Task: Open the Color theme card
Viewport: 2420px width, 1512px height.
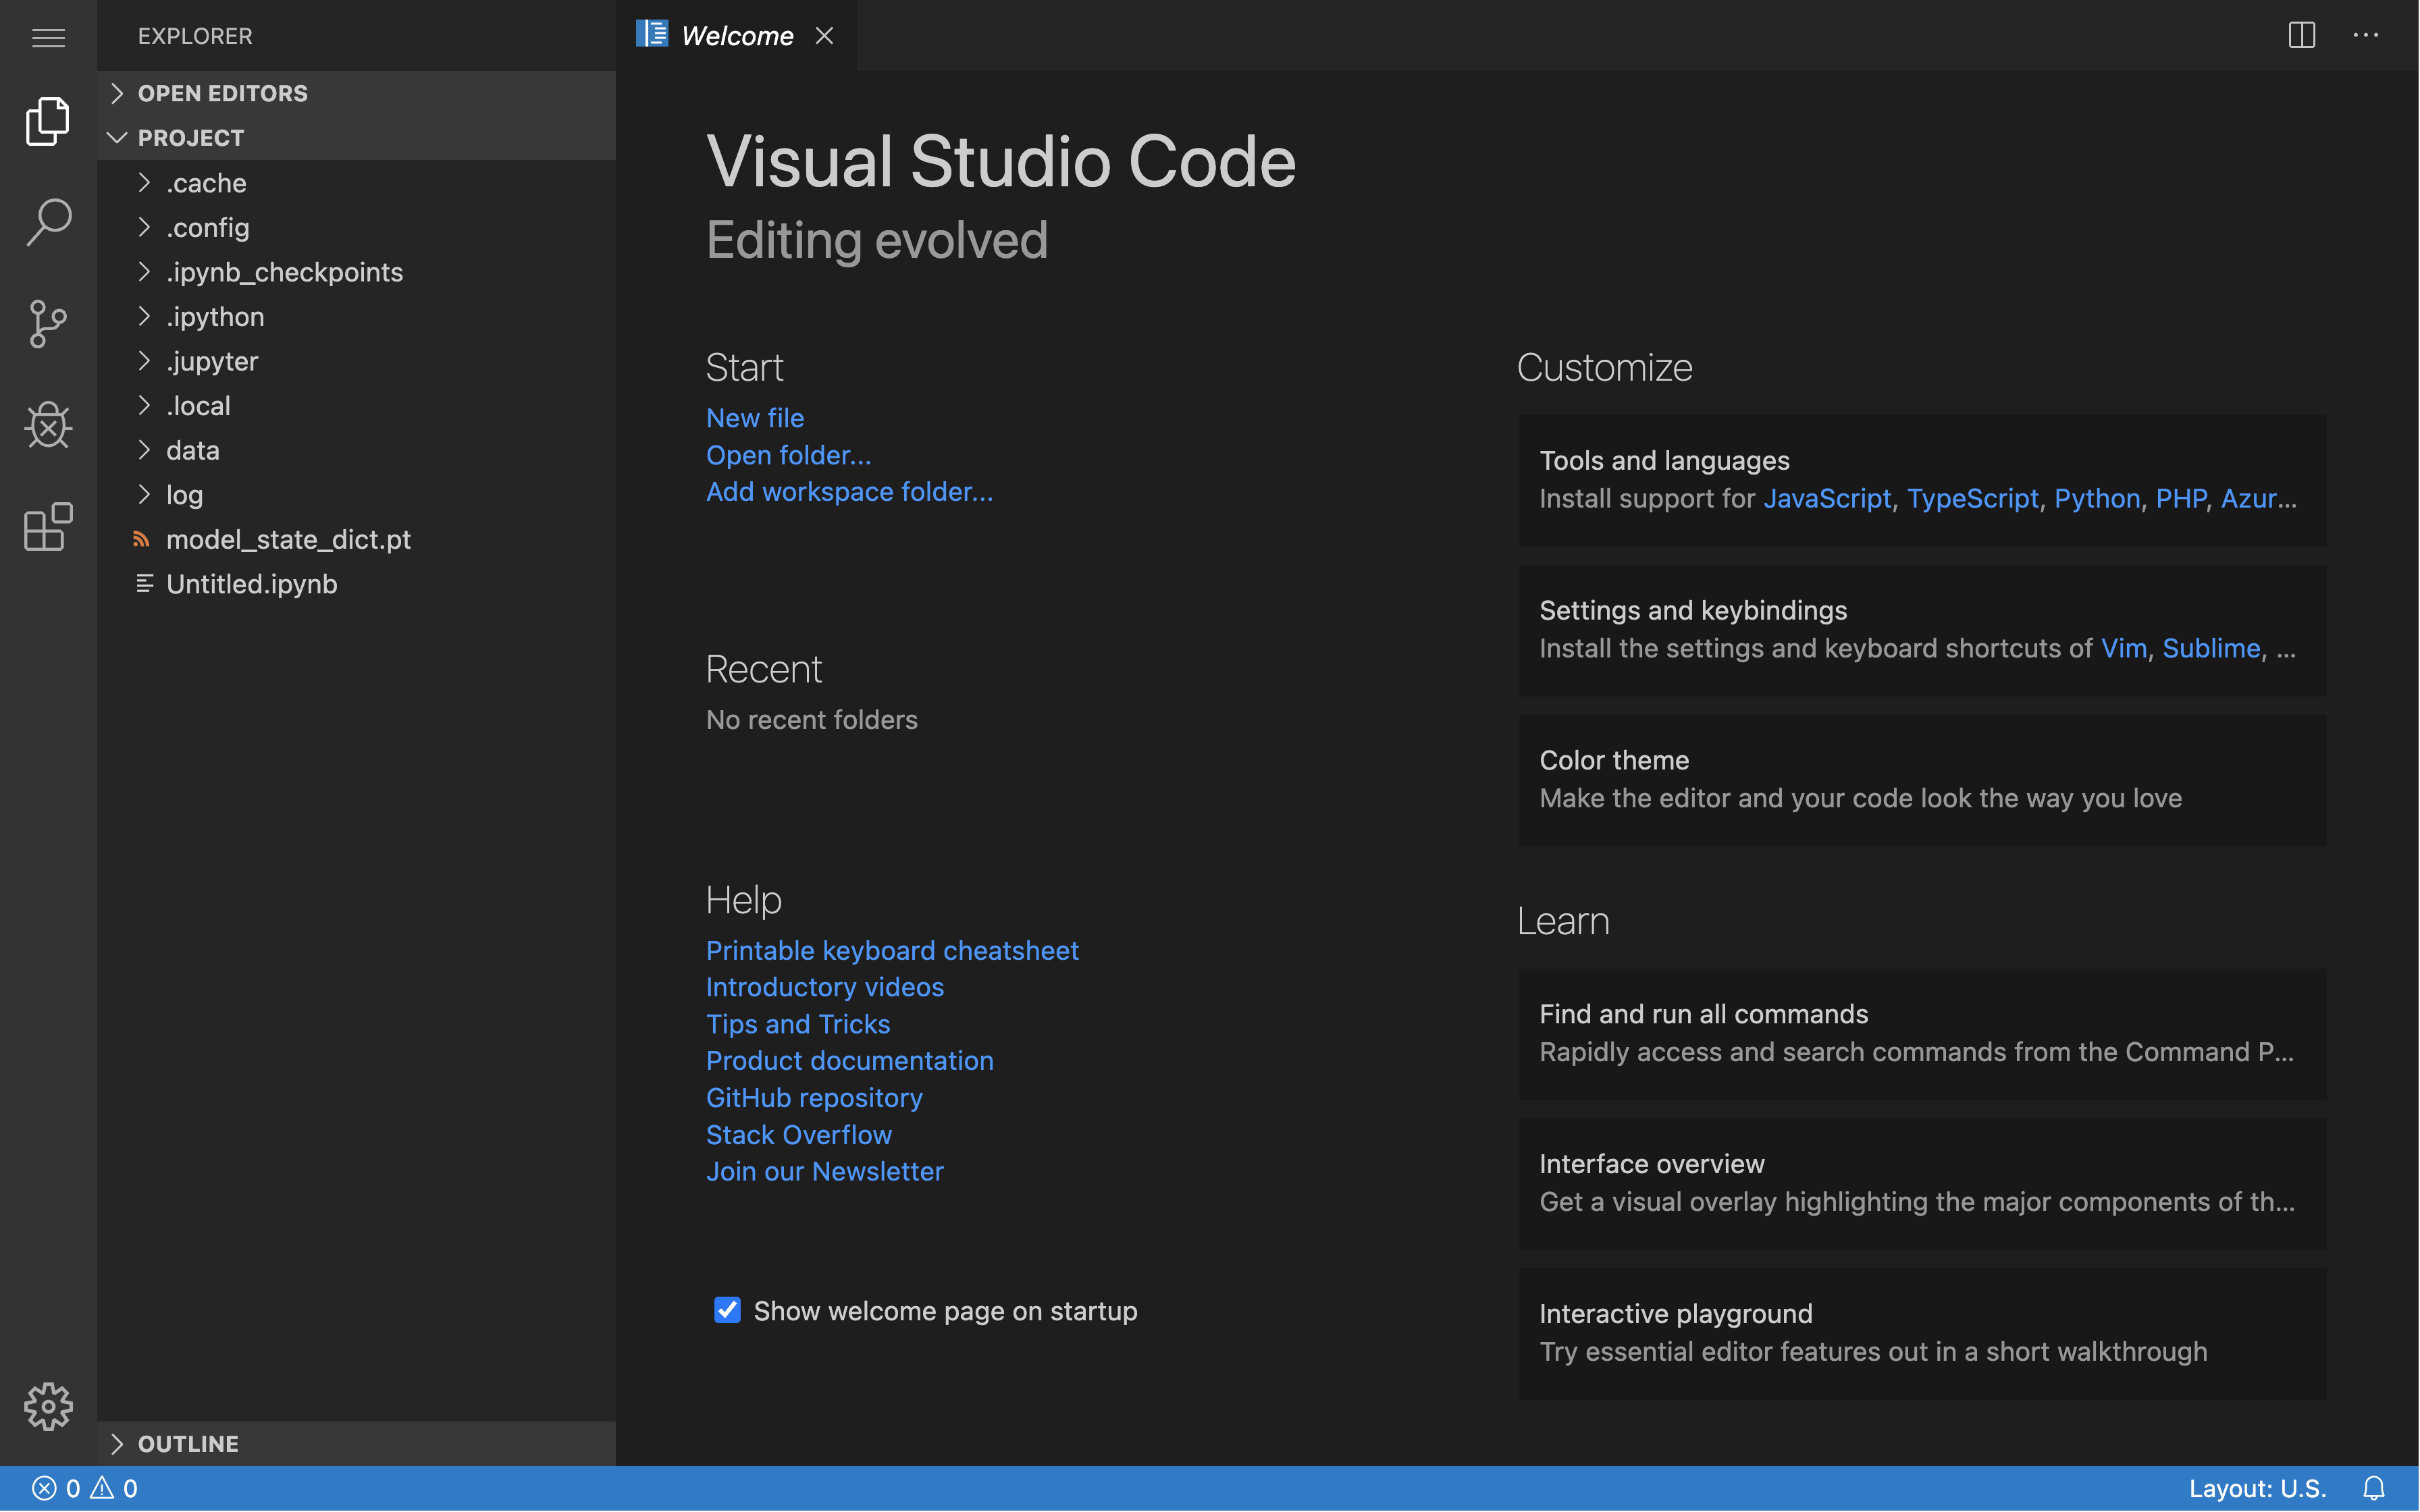Action: (x=1922, y=780)
